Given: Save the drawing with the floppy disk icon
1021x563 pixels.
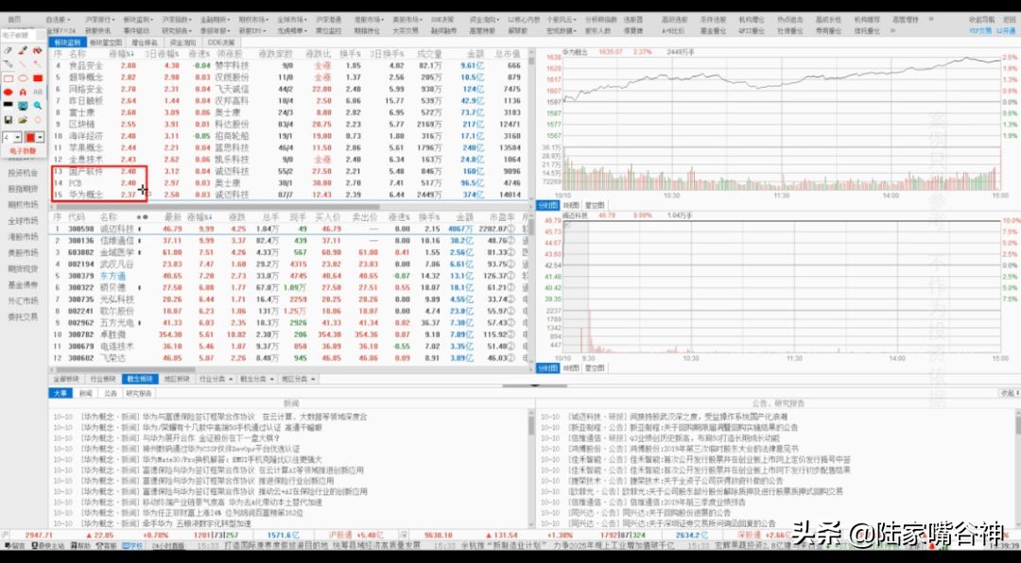Looking at the screenshot, I should 9,120.
